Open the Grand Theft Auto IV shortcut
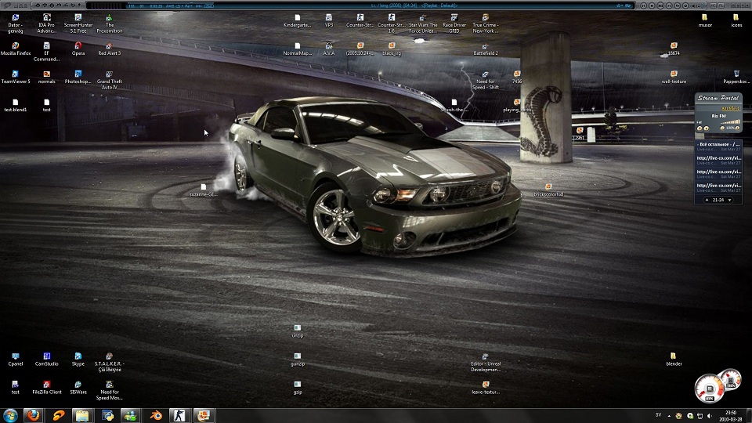Image resolution: width=752 pixels, height=423 pixels. pos(110,74)
